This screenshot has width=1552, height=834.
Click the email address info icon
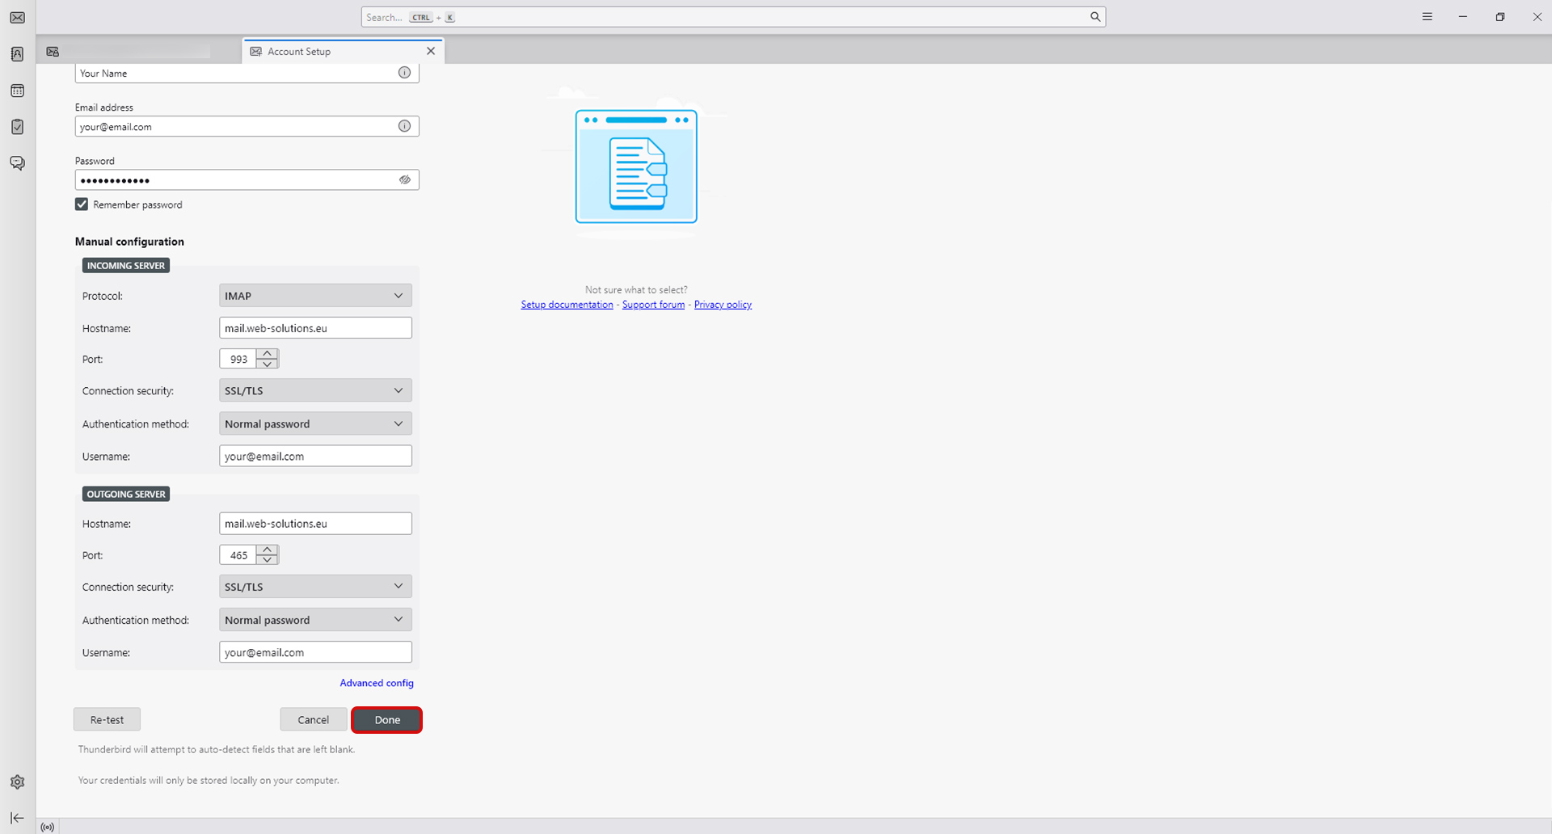click(x=404, y=126)
